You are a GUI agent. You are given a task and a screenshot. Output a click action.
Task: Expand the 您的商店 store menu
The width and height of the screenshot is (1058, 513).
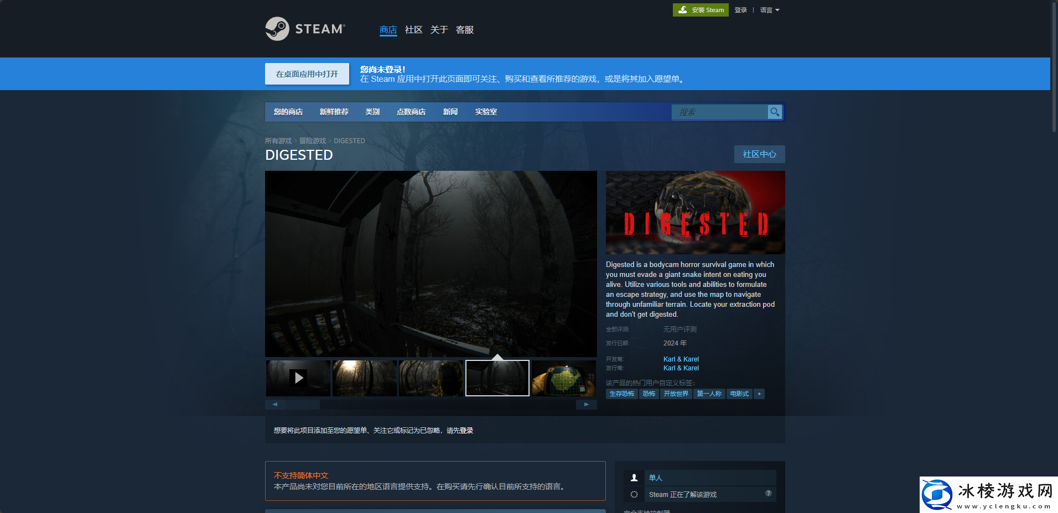point(288,112)
